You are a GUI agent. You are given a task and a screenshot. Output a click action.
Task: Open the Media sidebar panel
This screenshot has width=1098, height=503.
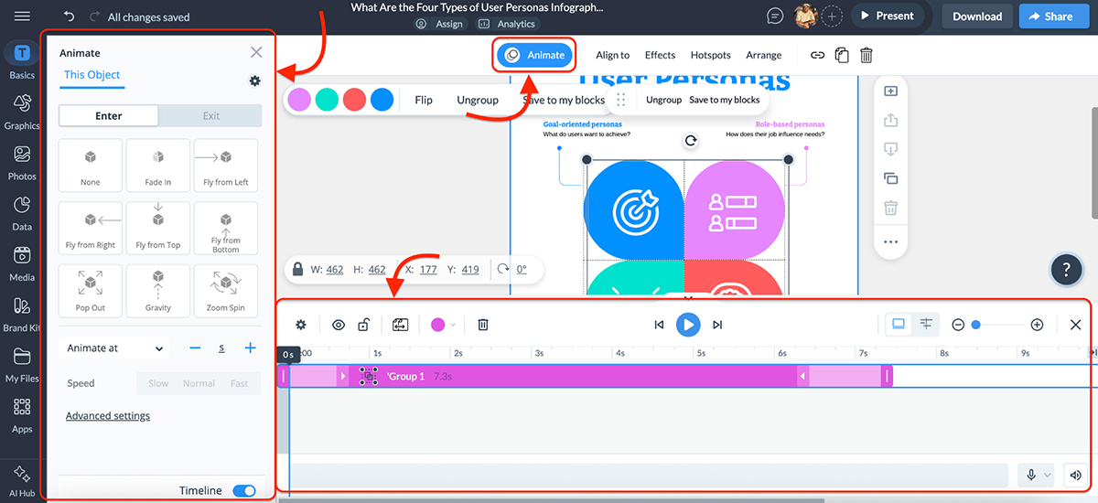point(22,262)
